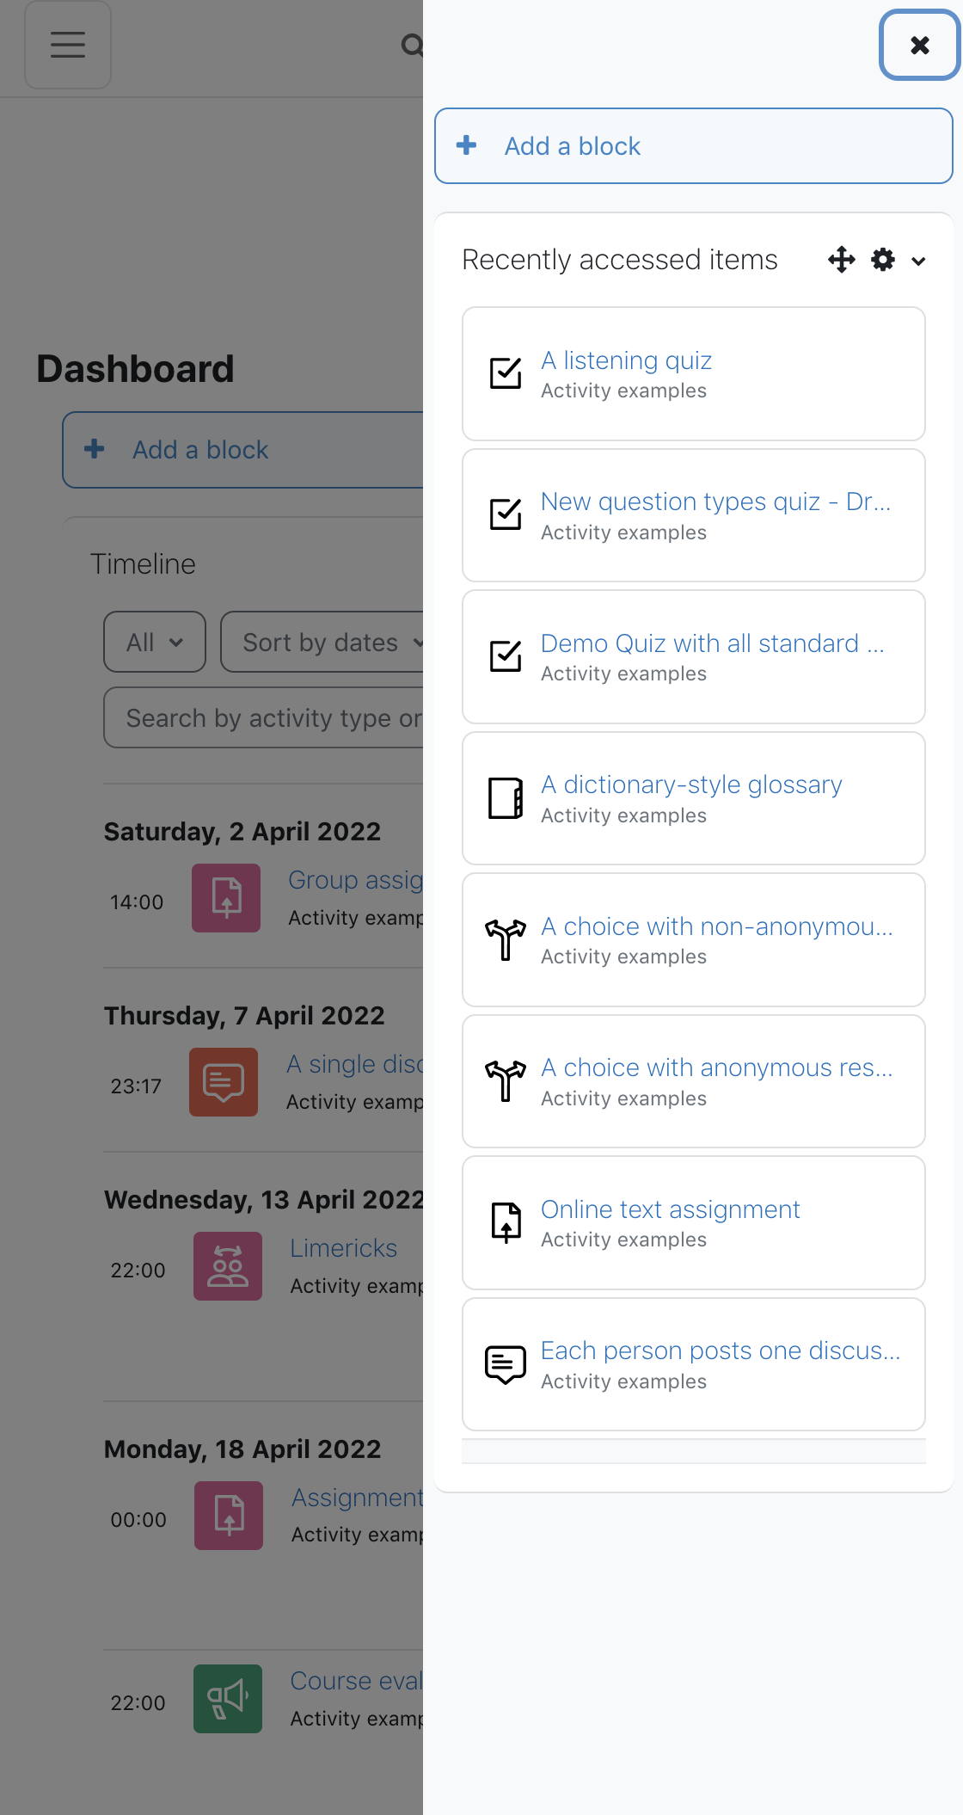Click the move icon for Recently accessed items

pos(841,260)
